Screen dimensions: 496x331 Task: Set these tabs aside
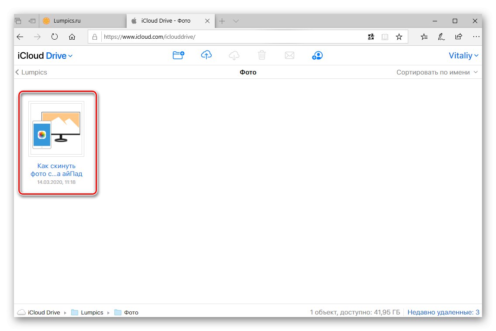coord(32,21)
